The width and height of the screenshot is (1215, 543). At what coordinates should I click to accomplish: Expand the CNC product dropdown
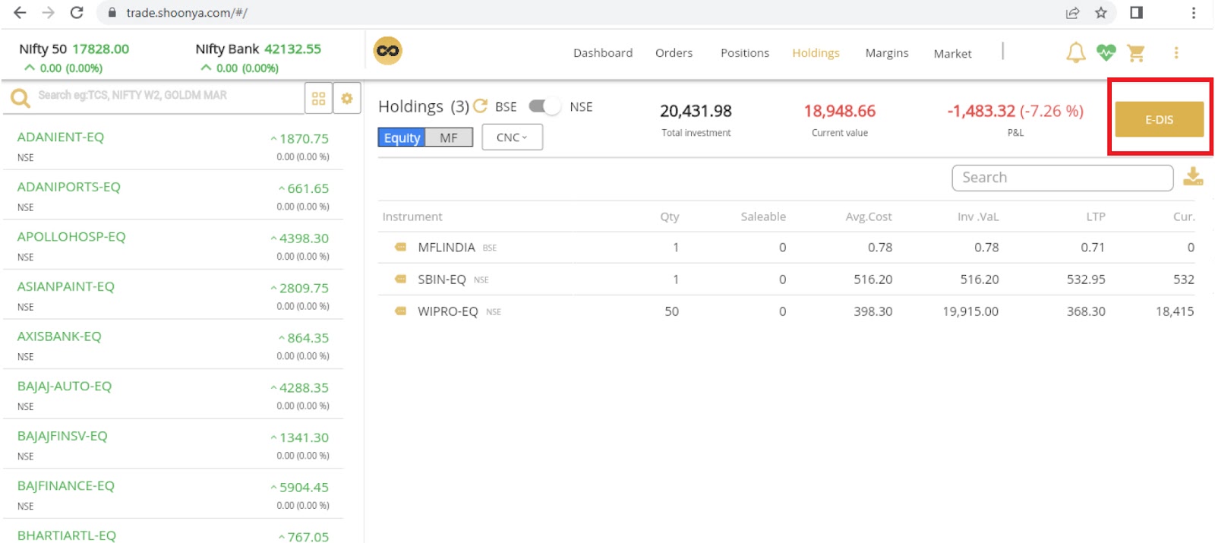point(512,137)
